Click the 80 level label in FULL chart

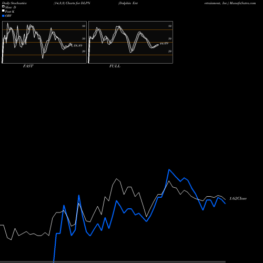coord(170,26)
